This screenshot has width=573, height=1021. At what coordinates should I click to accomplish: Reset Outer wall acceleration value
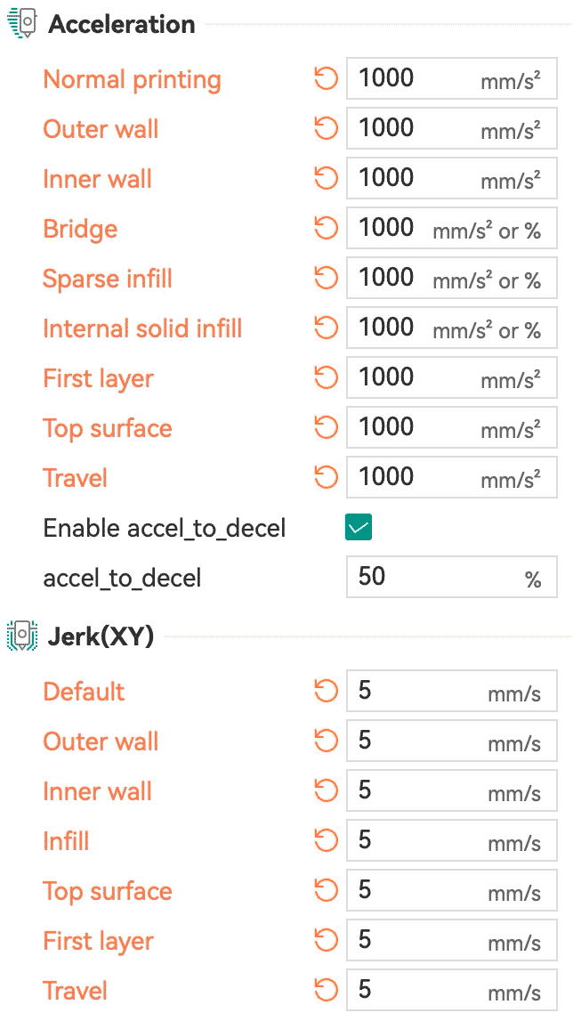coord(326,128)
